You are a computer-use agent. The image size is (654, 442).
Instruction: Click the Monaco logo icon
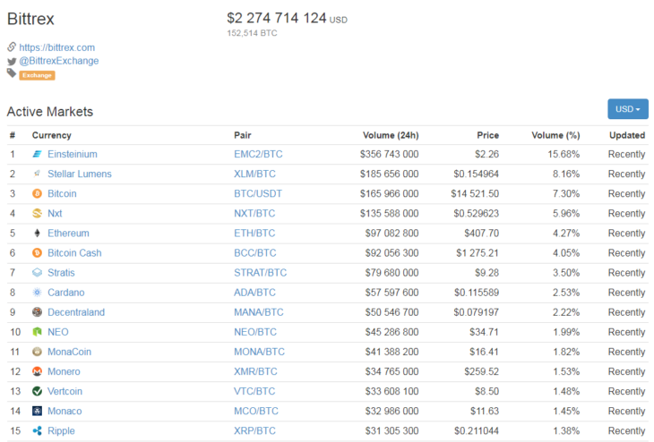coord(37,412)
